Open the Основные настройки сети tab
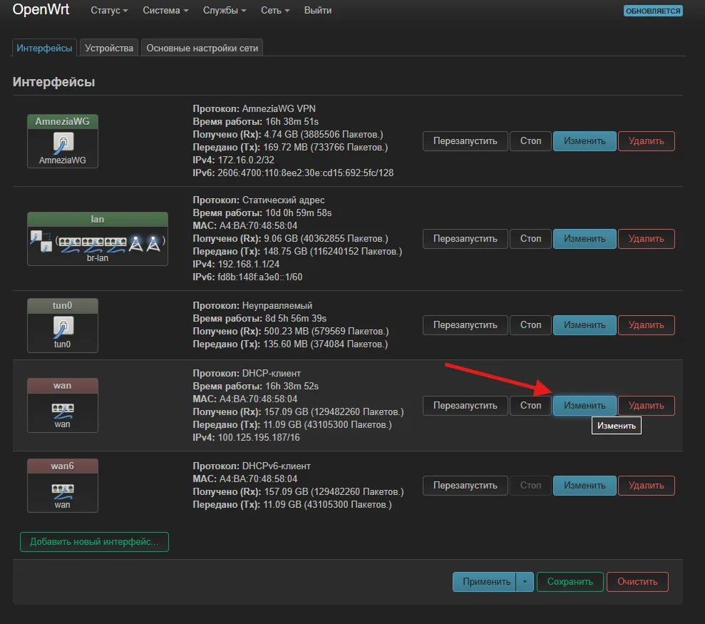Image resolution: width=705 pixels, height=624 pixels. 202,48
